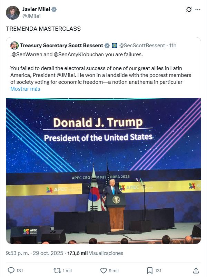Bookmark this post
This screenshot has height=277, width=207.
point(150,270)
